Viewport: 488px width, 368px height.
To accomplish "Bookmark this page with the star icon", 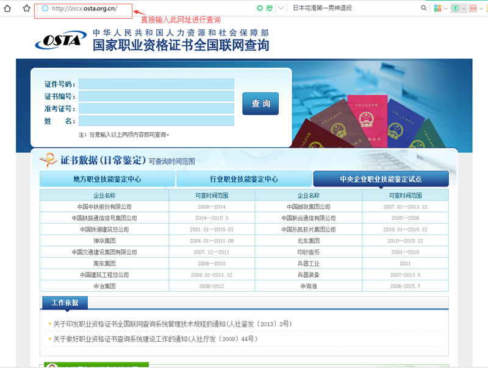I will [26, 8].
